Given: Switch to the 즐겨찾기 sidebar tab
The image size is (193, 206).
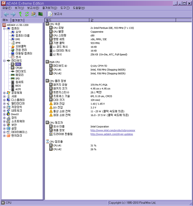Looking at the screenshot, I should (x=17, y=20).
